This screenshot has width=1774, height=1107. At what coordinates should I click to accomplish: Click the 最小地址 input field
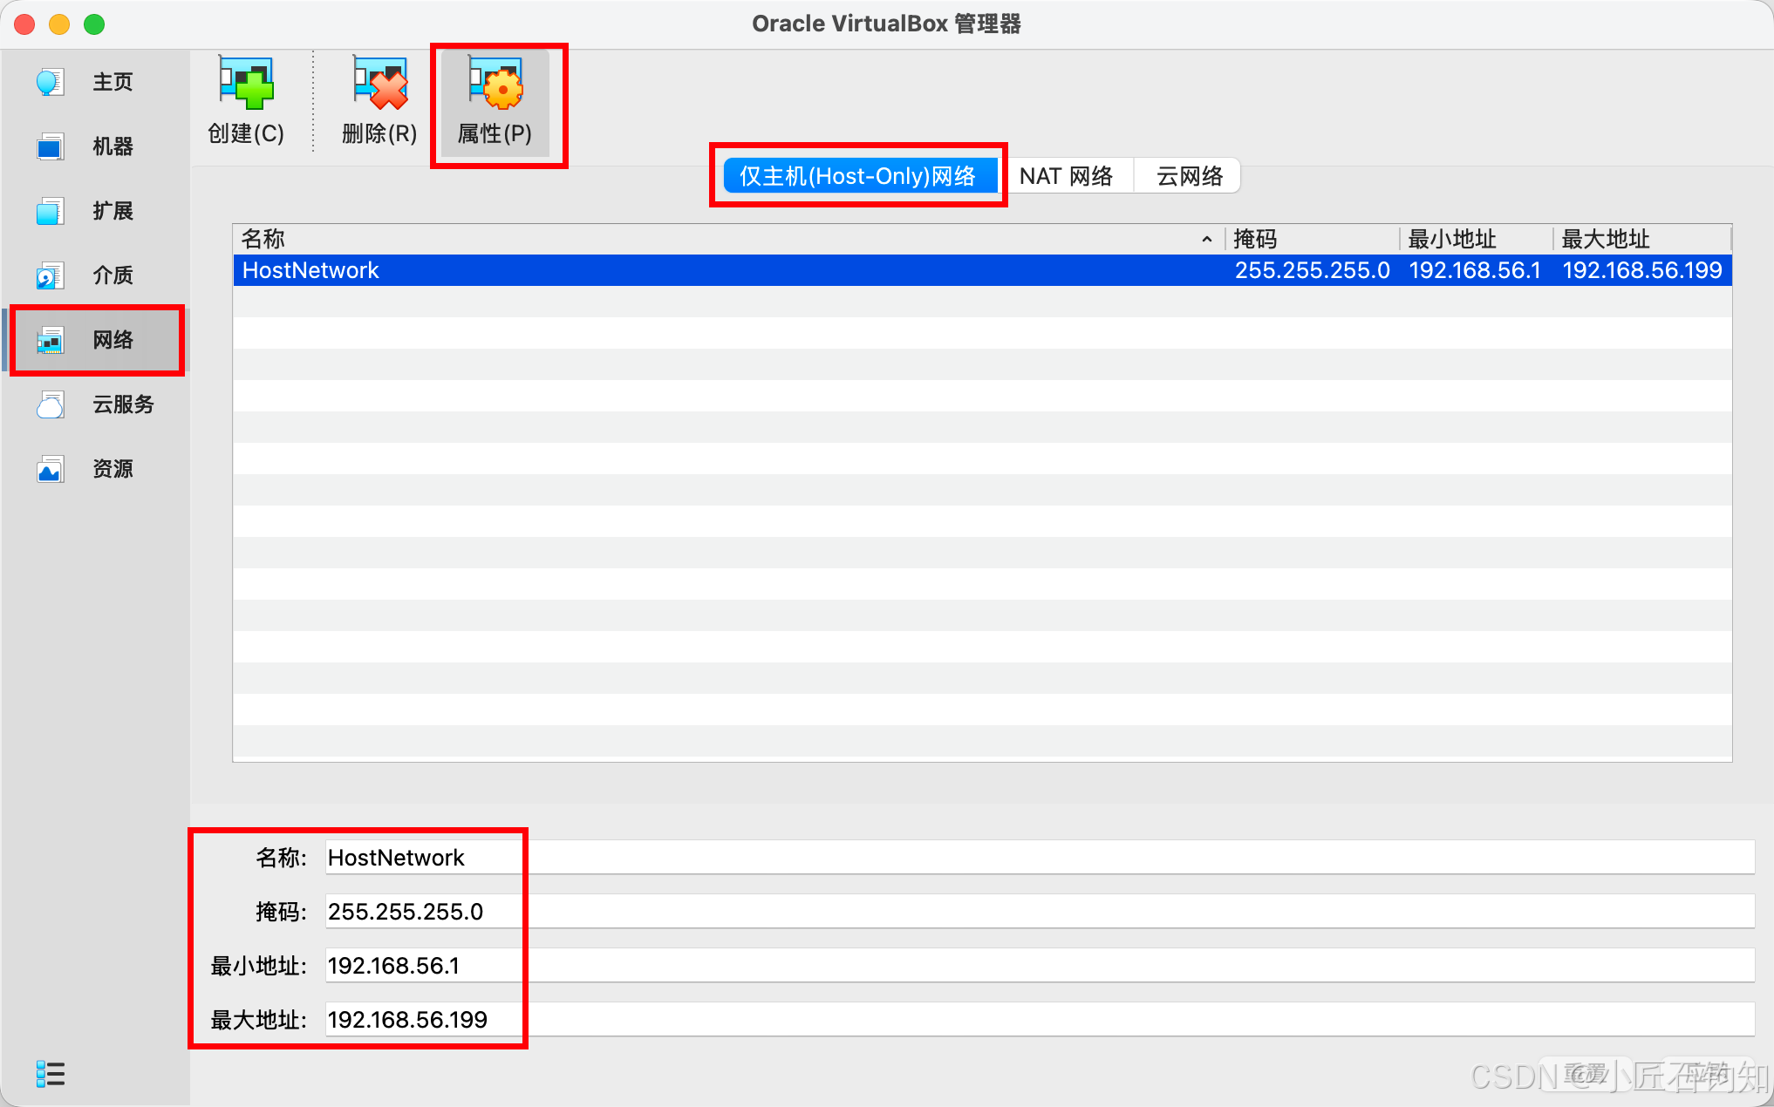tap(1040, 966)
